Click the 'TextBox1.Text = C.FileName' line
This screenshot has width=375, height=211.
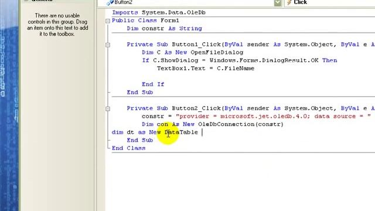point(206,69)
